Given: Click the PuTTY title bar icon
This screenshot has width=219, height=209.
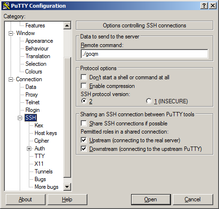Looking at the screenshot, I should click(x=6, y=6).
